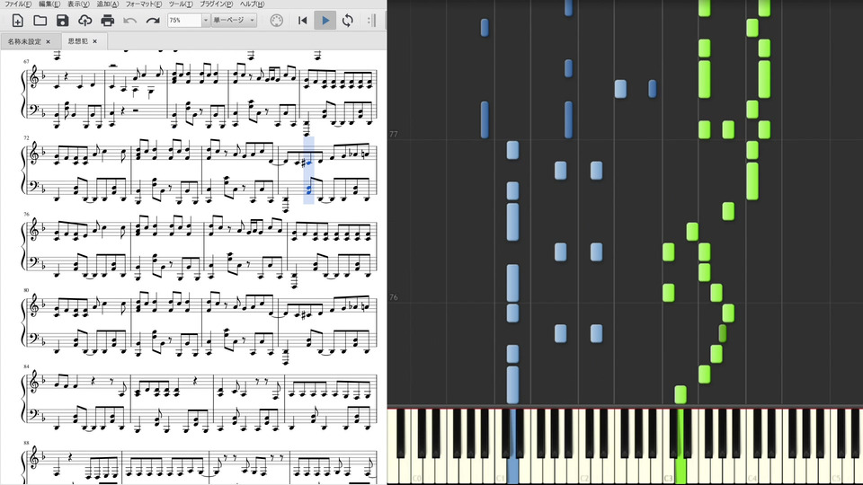Click the 75% zoom level input field
This screenshot has width=863, height=485.
[x=184, y=21]
